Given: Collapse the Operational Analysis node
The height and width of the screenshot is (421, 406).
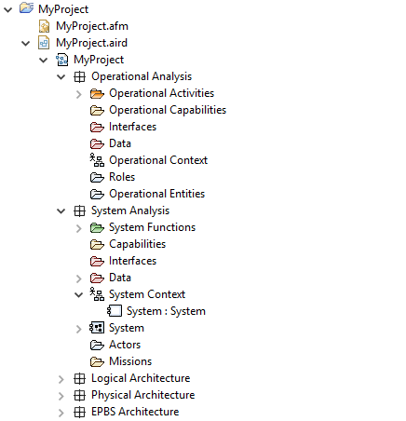Looking at the screenshot, I should click(x=61, y=76).
